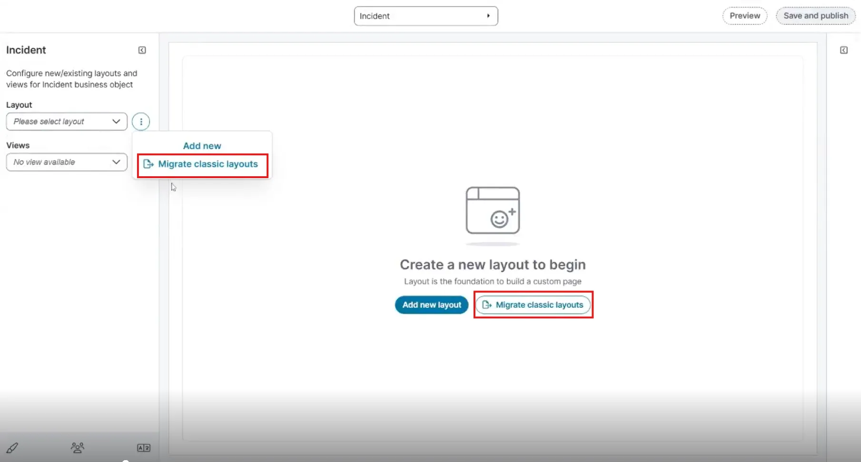Open the brush styling icon at bottom
This screenshot has width=861, height=462.
pos(12,448)
